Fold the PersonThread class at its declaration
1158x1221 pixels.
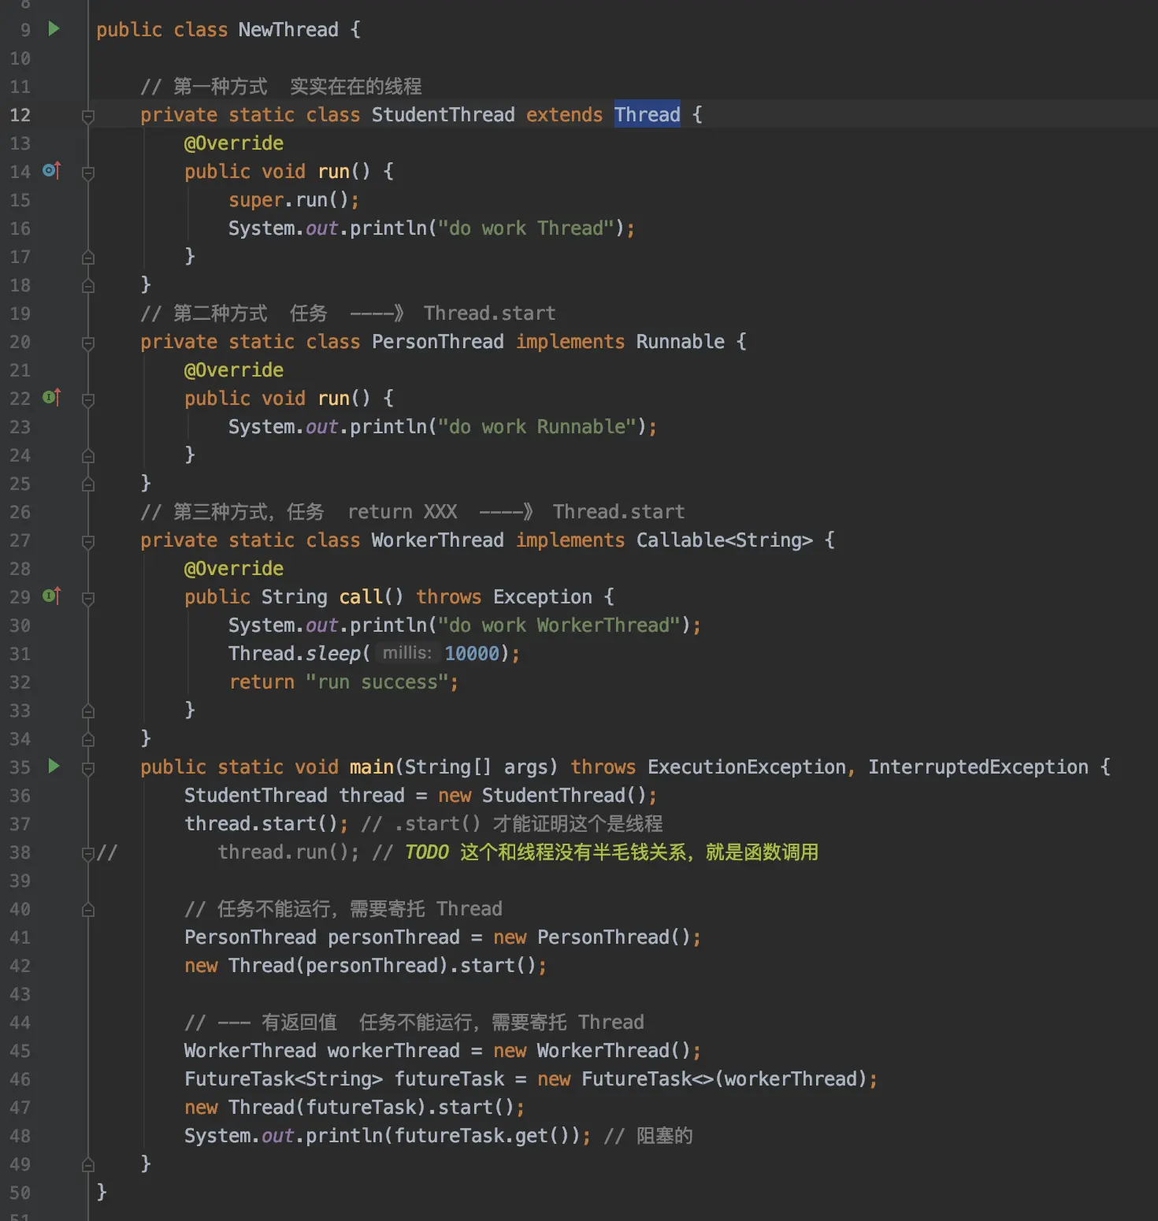pos(88,343)
